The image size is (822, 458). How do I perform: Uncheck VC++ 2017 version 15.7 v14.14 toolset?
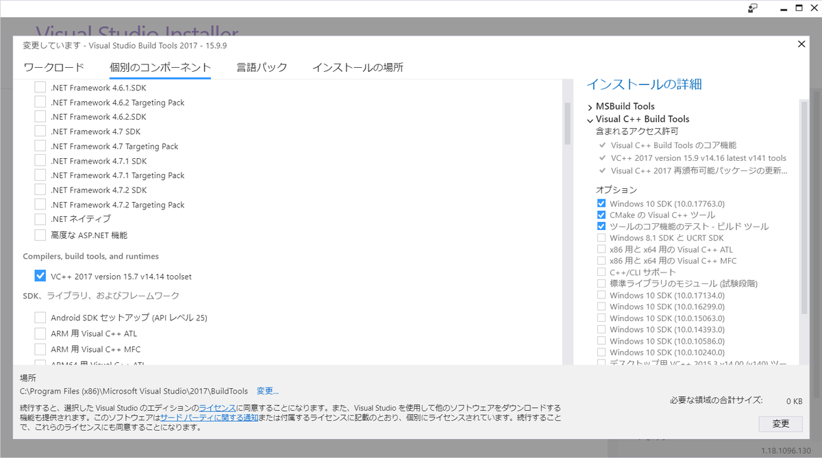40,276
